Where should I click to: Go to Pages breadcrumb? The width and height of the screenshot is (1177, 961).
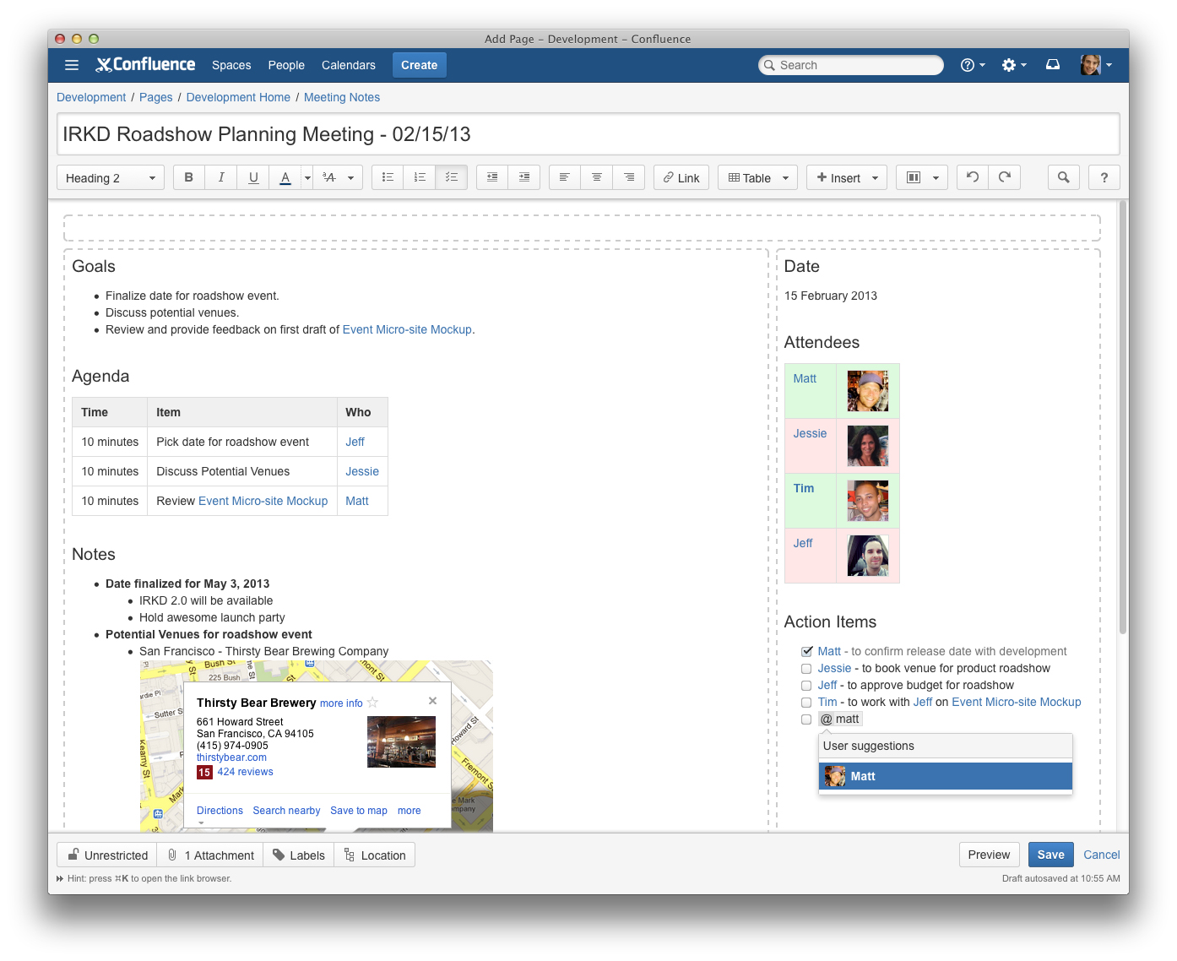156,97
